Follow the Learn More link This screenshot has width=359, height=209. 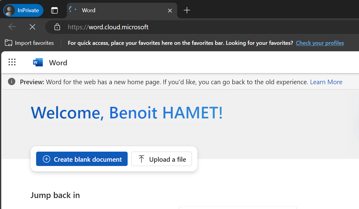[x=326, y=82]
